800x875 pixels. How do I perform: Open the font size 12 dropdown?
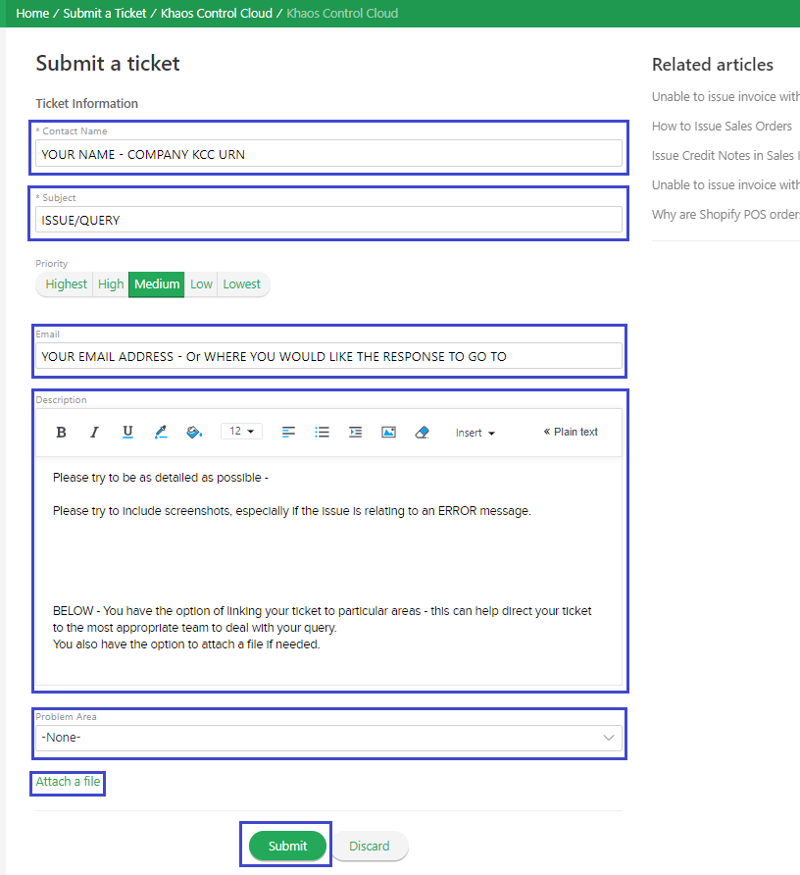pos(241,432)
